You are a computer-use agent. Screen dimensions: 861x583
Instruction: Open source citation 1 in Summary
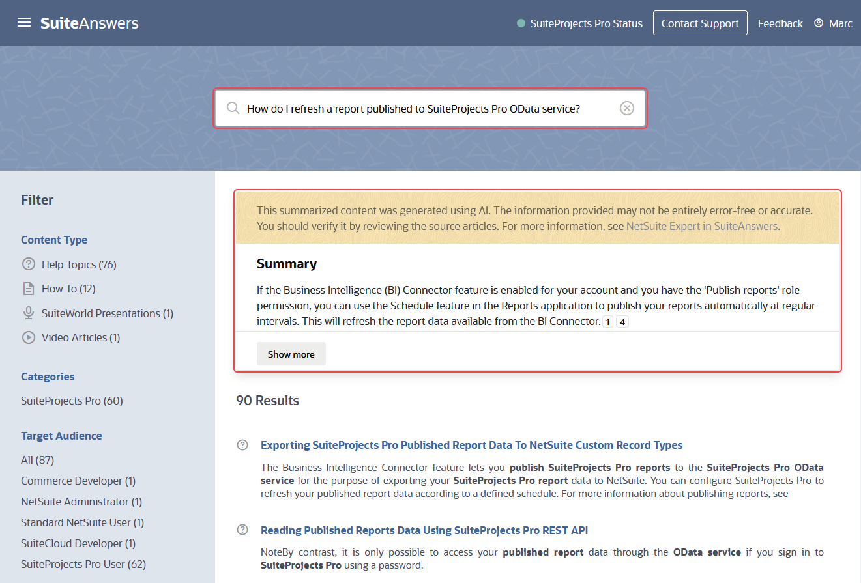(607, 322)
